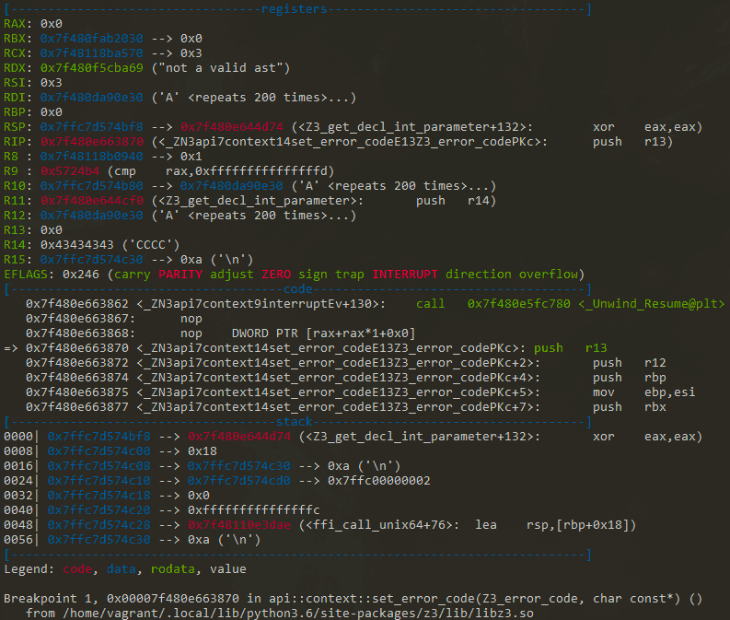Select R8 address 0x7f48118b0940
Screen dimensions: 730x620
pos(91,157)
